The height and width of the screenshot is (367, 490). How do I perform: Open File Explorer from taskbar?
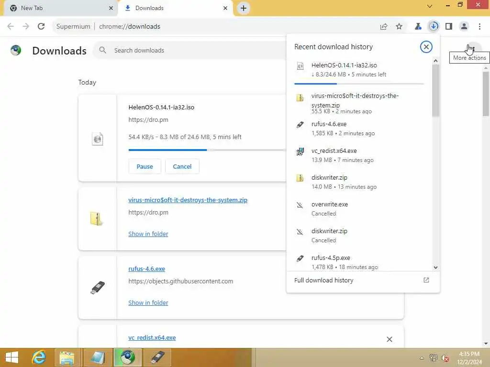pos(67,357)
